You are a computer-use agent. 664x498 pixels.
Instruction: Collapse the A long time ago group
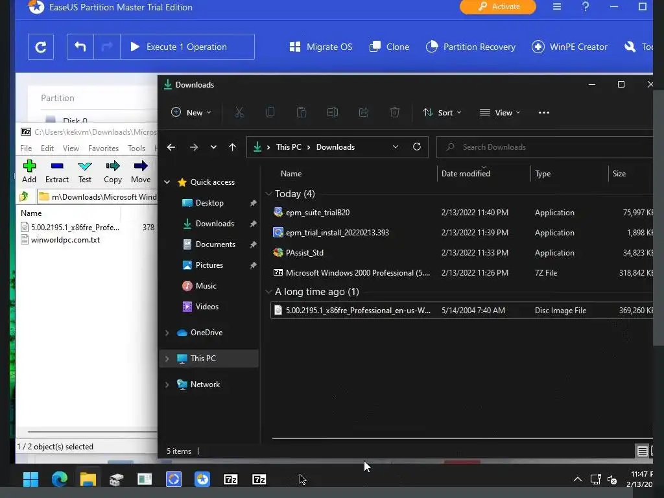pos(268,292)
